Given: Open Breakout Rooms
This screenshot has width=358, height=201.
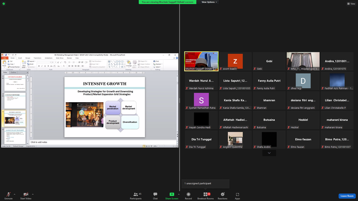Looking at the screenshot, I should (205, 195).
